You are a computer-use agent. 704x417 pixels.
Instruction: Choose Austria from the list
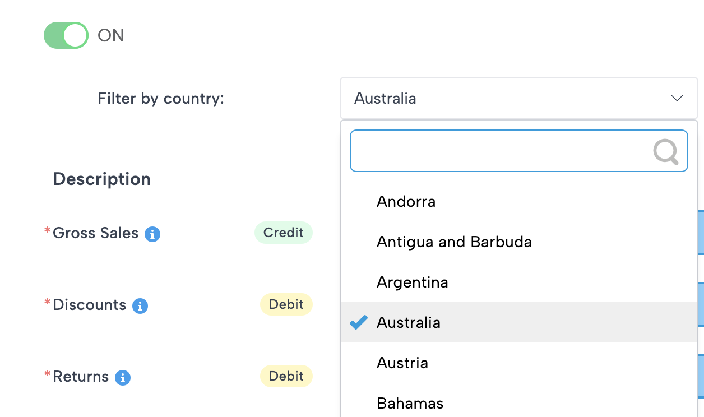pos(402,363)
